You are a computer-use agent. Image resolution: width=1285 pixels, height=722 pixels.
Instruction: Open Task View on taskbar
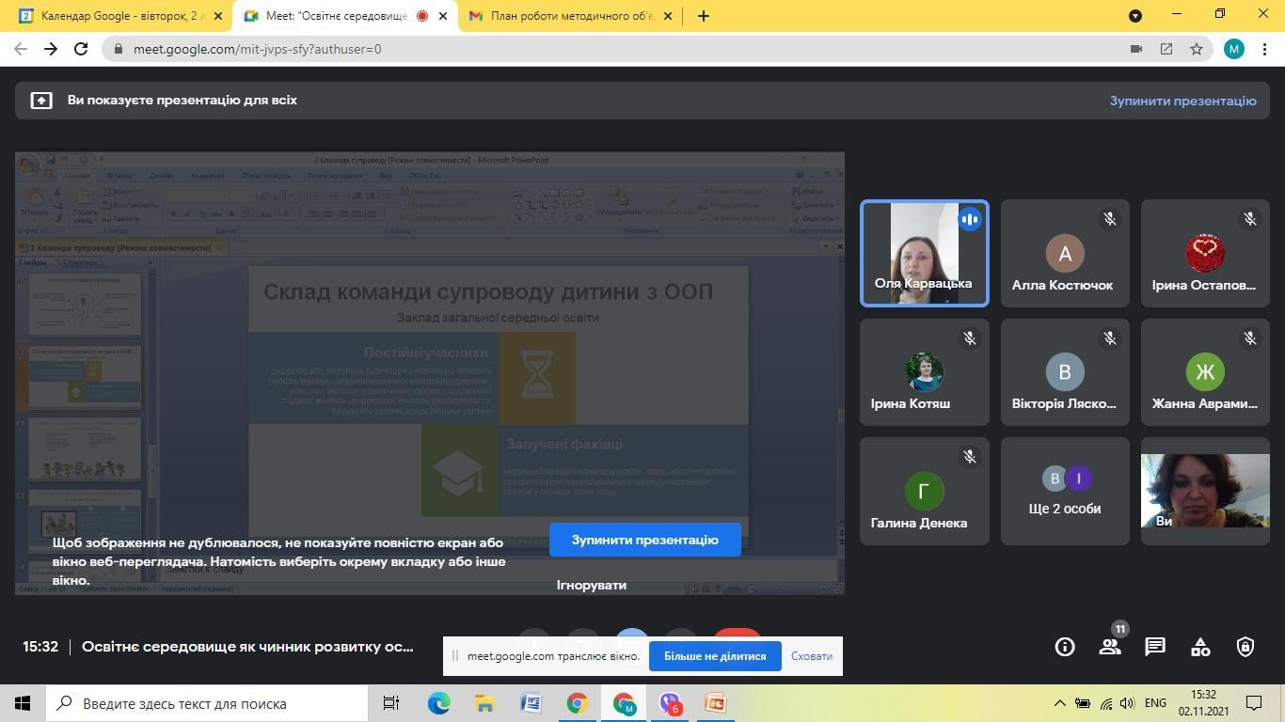(x=391, y=703)
